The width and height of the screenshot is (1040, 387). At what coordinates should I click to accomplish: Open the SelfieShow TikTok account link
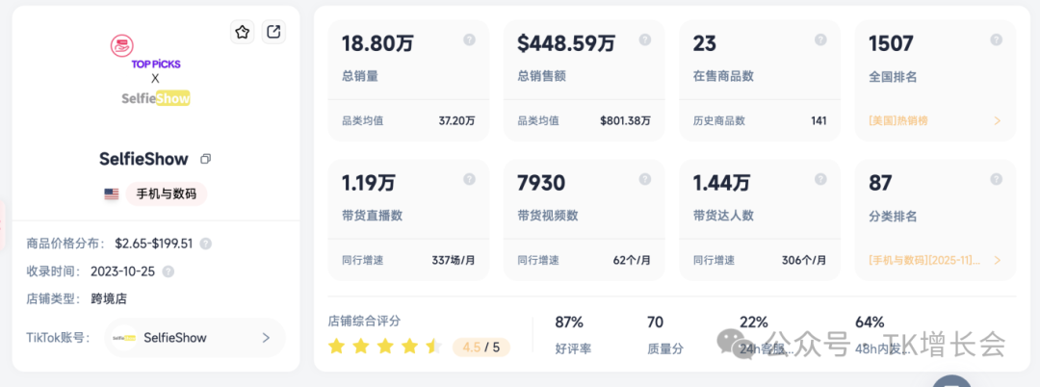(195, 338)
